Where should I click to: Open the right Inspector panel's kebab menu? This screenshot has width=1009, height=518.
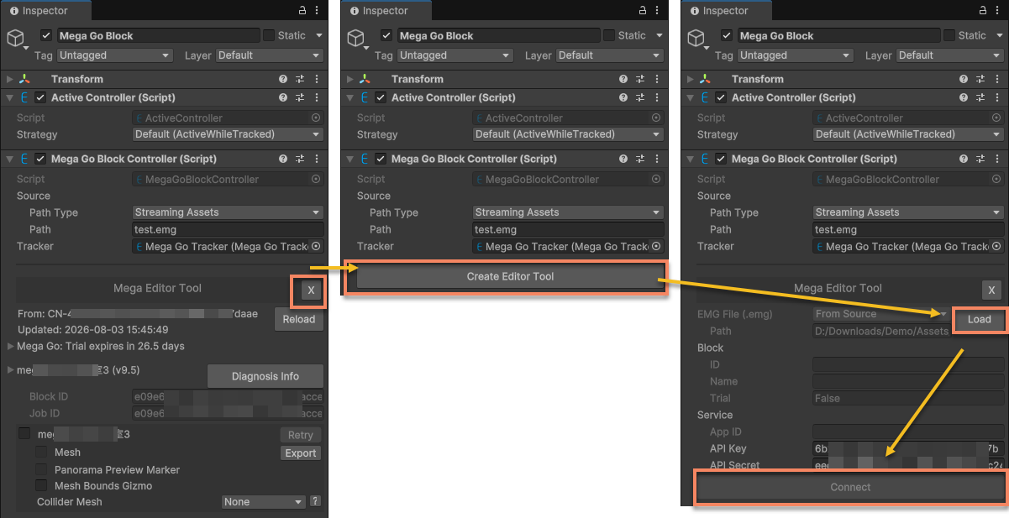point(998,10)
